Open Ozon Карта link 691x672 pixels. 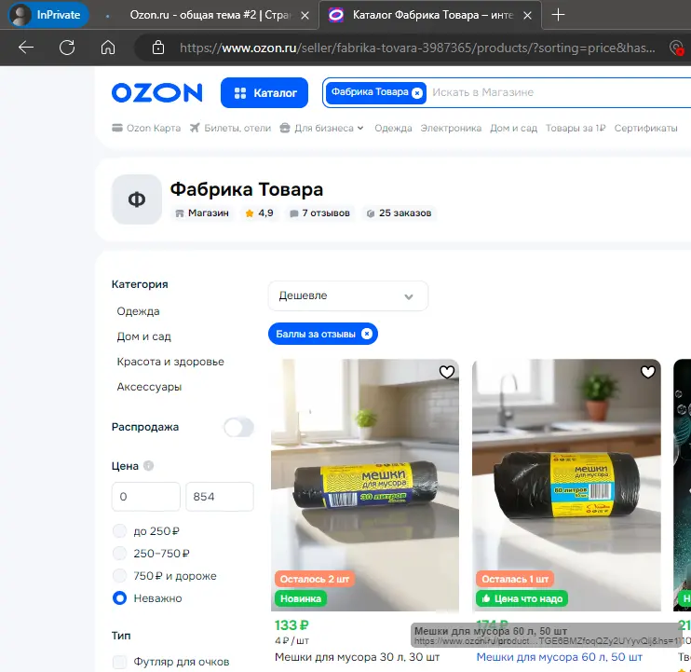click(146, 128)
